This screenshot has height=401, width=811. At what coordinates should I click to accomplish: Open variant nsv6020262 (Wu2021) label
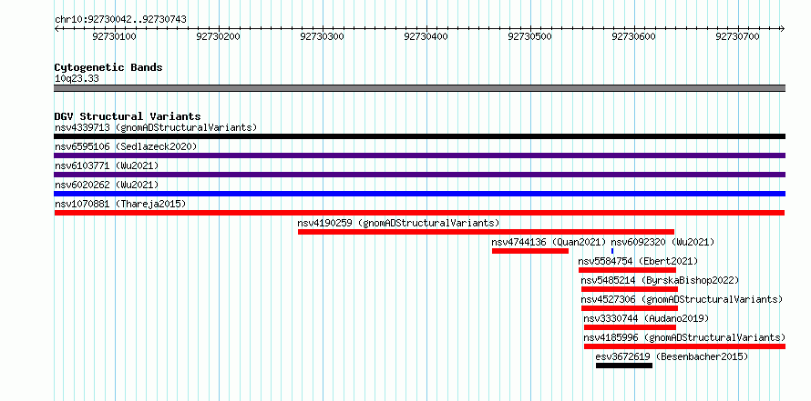[x=107, y=185]
